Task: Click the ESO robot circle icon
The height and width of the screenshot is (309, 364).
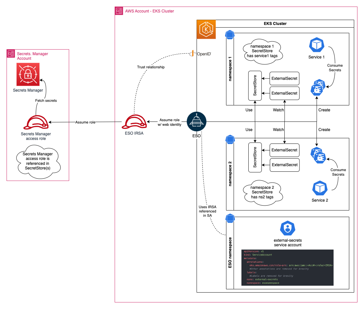Action: [x=196, y=121]
